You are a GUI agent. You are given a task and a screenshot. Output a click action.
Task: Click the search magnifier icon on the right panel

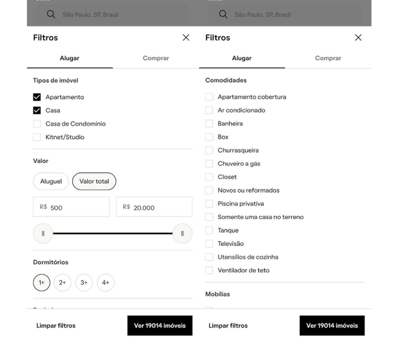coord(223,14)
